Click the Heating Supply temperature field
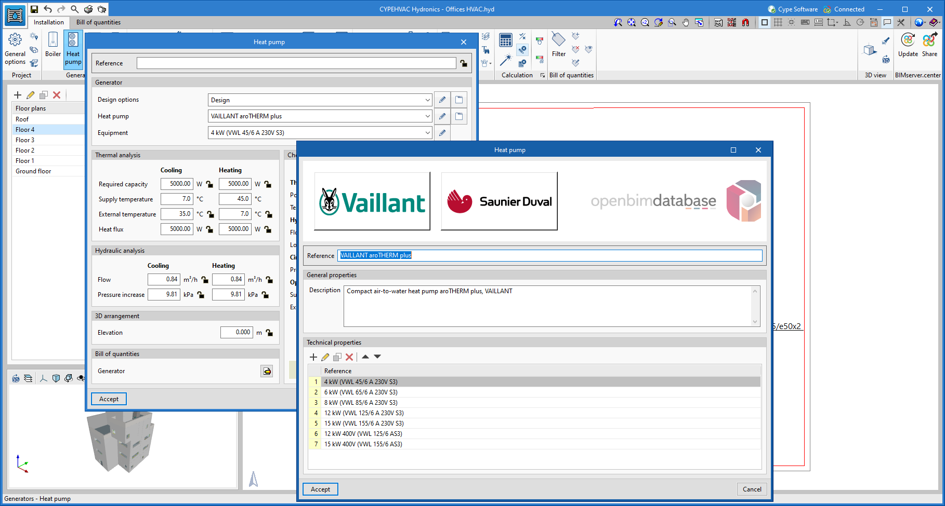The height and width of the screenshot is (506, 945). click(x=235, y=199)
